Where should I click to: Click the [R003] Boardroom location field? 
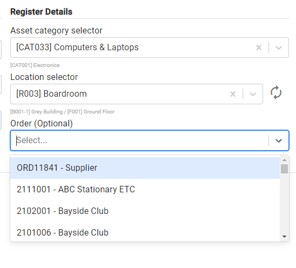[x=136, y=94]
